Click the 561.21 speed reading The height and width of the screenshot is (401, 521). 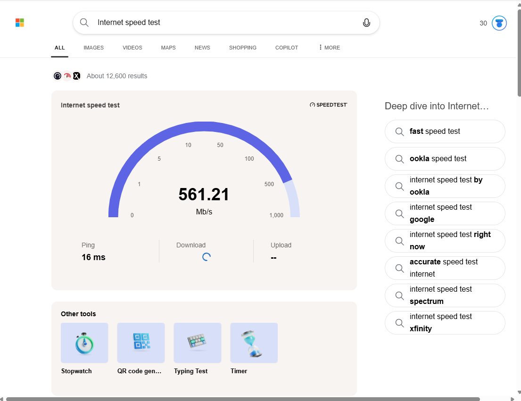pyautogui.click(x=204, y=195)
